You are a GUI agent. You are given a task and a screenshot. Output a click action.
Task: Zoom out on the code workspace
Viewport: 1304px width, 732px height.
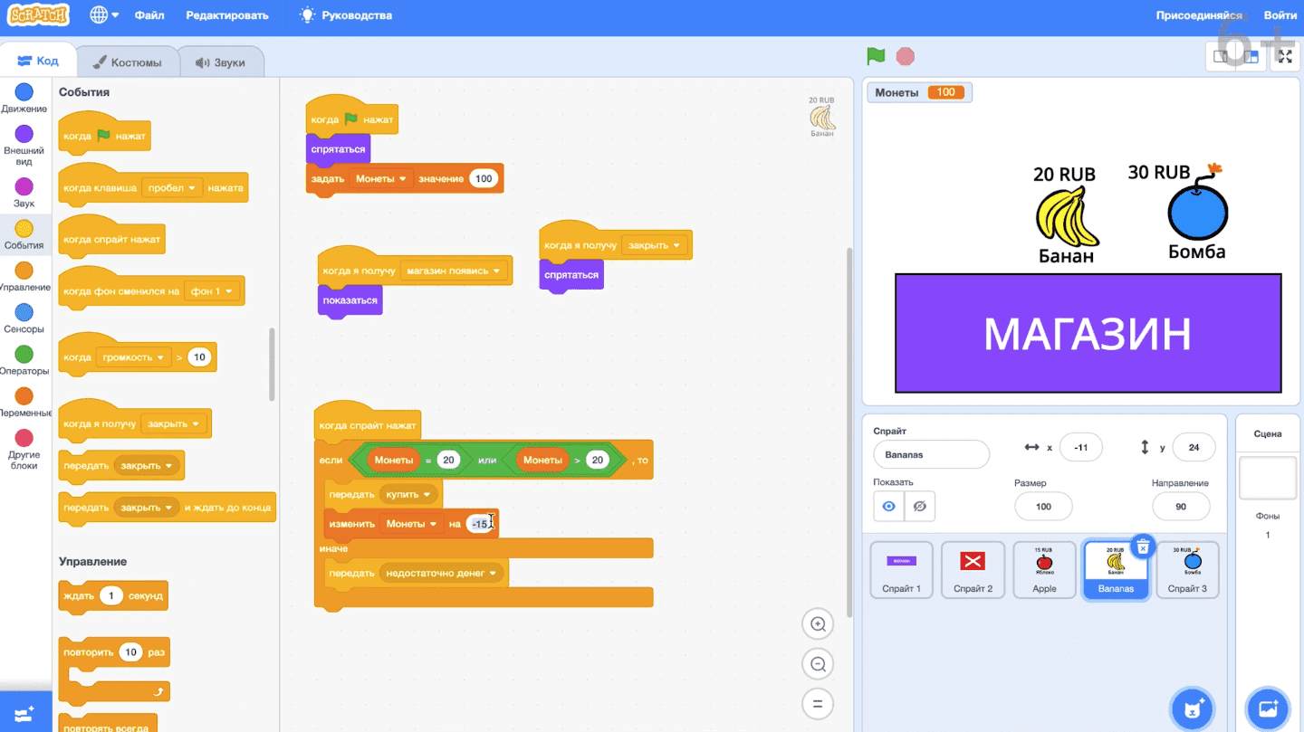[x=818, y=664]
